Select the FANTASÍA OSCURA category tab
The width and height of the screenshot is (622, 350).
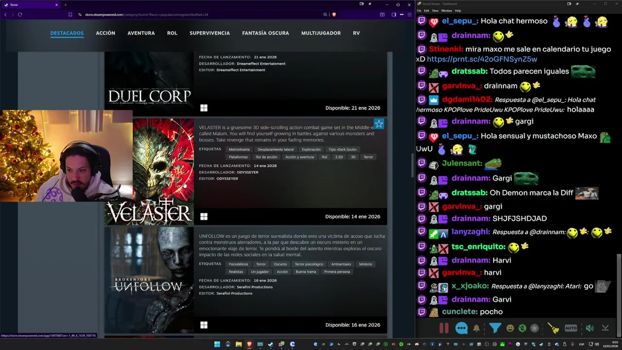pyautogui.click(x=265, y=33)
